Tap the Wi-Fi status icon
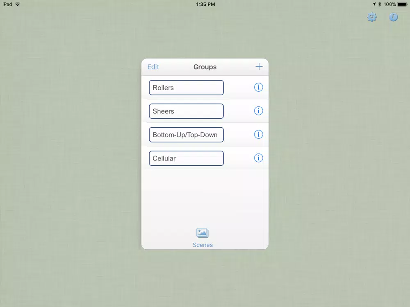Viewport: 410px width, 307px height. pyautogui.click(x=18, y=4)
